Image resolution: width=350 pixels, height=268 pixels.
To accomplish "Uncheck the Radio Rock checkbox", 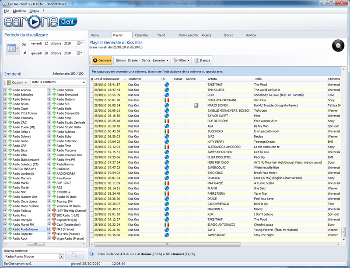I will pyautogui.click(x=5, y=238).
